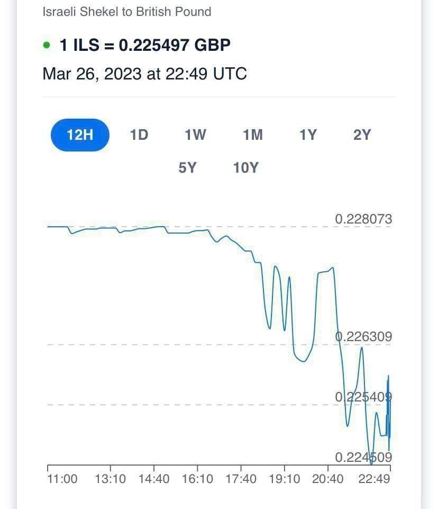Select the 12H time range tab

point(80,135)
